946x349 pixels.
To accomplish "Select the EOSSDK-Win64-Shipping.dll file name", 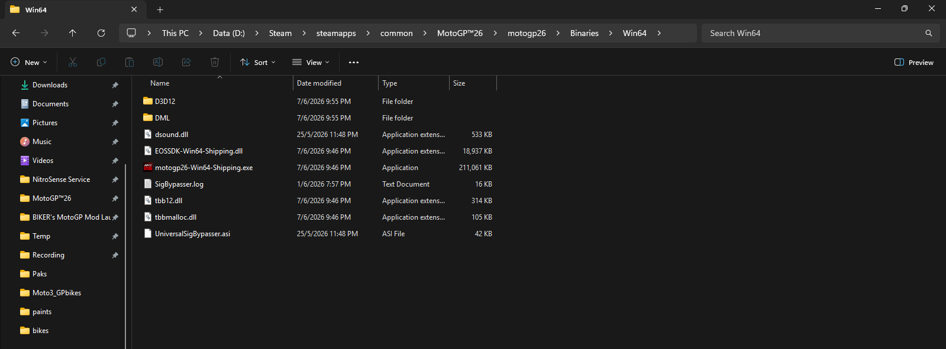I will (x=199, y=151).
